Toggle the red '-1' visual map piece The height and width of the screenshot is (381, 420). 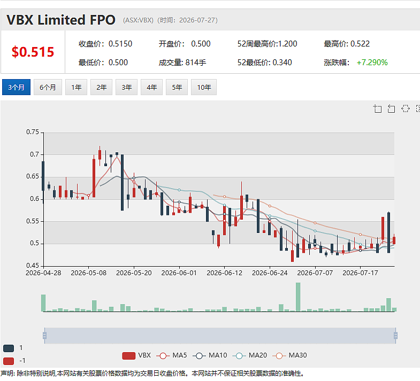tap(9, 361)
